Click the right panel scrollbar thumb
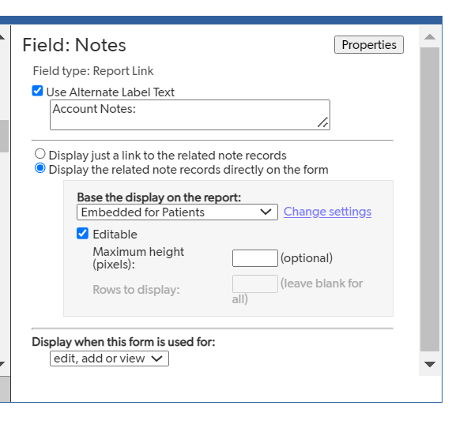 click(x=430, y=199)
